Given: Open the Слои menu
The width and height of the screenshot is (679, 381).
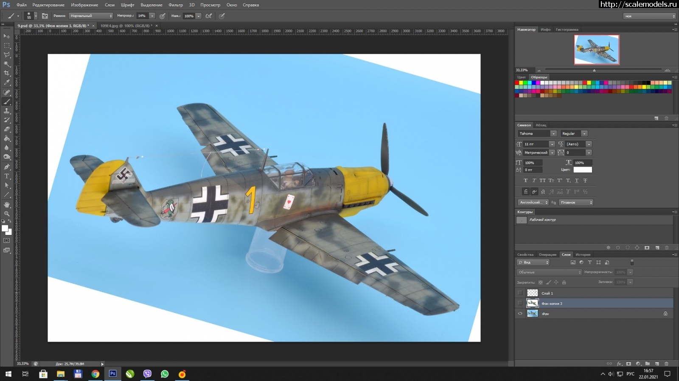Looking at the screenshot, I should 110,5.
